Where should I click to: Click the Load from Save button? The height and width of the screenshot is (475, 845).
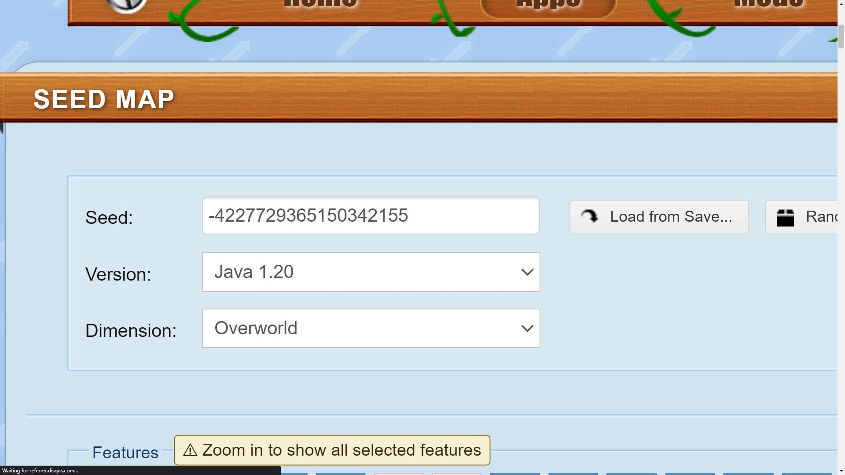coord(659,217)
